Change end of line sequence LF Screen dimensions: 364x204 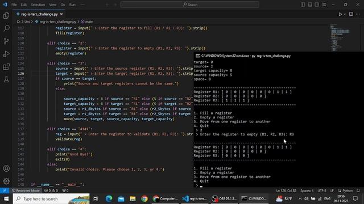point(332,190)
